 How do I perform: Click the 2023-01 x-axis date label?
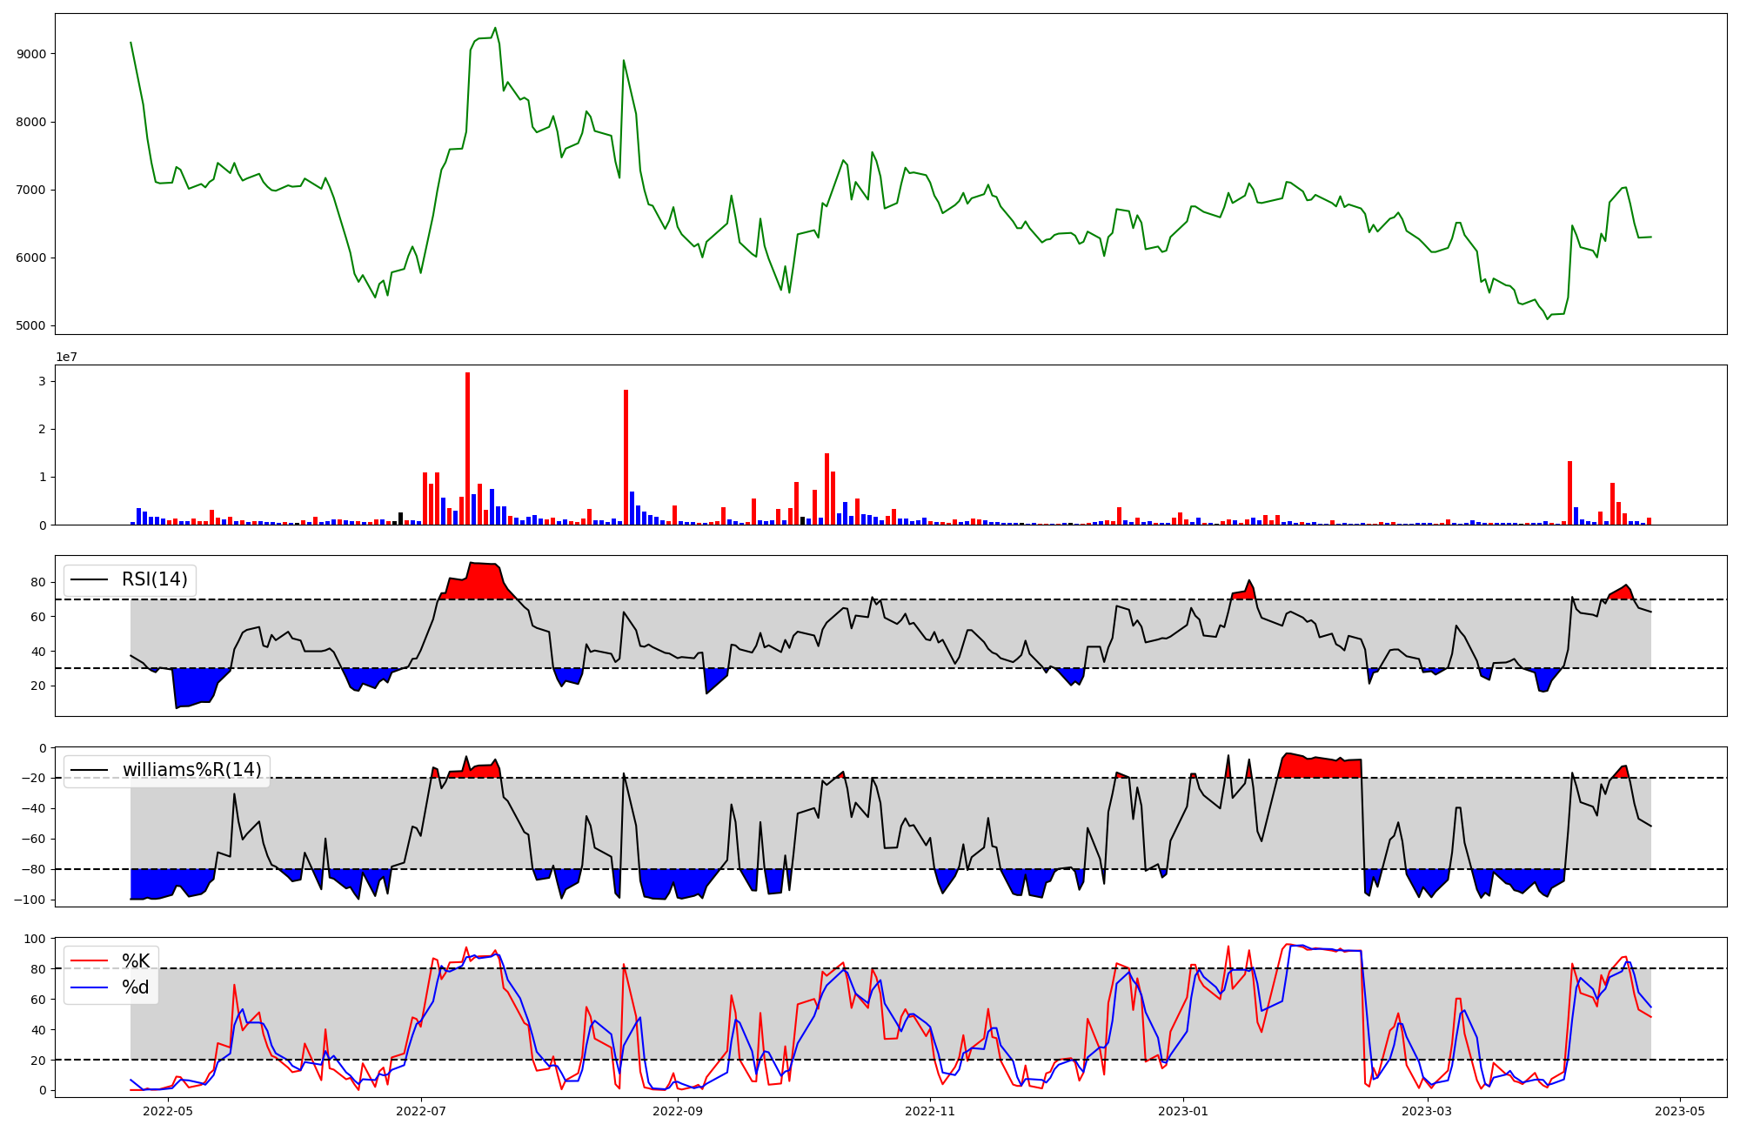click(1183, 1111)
